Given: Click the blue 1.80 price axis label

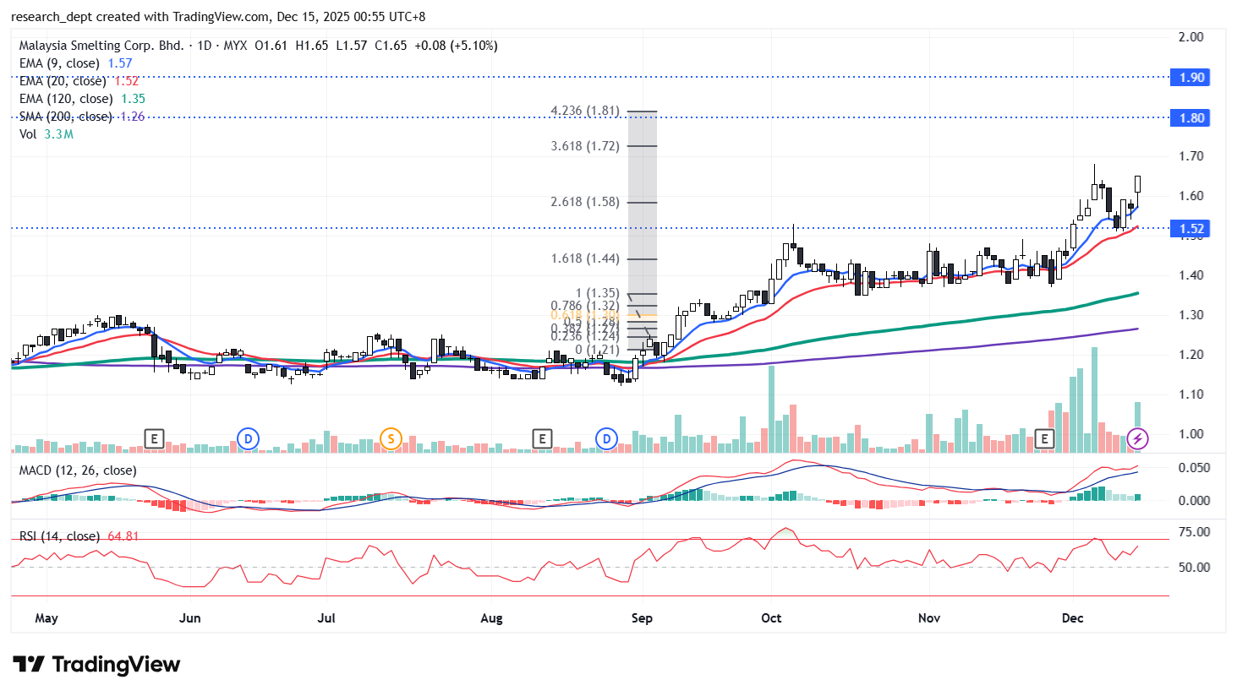Looking at the screenshot, I should point(1191,118).
